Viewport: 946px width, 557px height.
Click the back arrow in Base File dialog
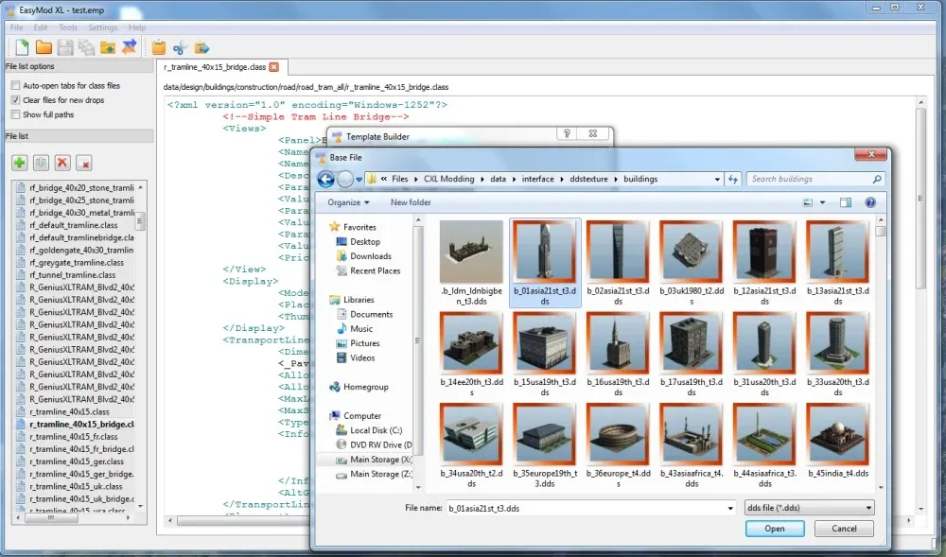click(x=326, y=179)
